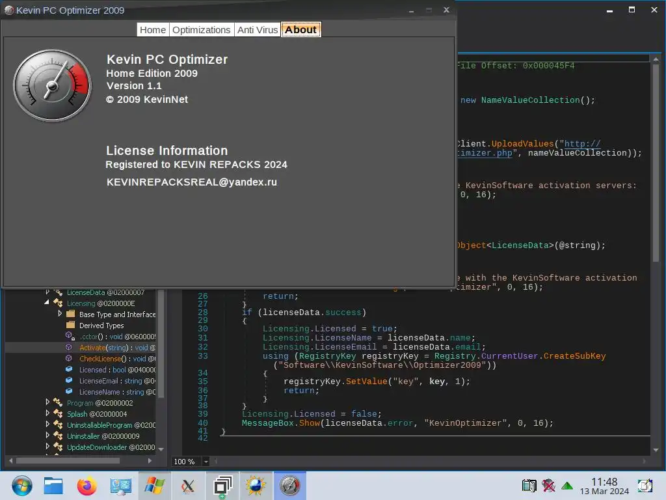Click the NameValueCollection type in code

[x=530, y=100]
